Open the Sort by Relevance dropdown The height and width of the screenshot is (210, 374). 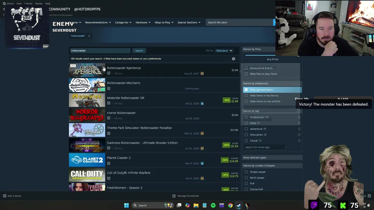pyautogui.click(x=224, y=51)
